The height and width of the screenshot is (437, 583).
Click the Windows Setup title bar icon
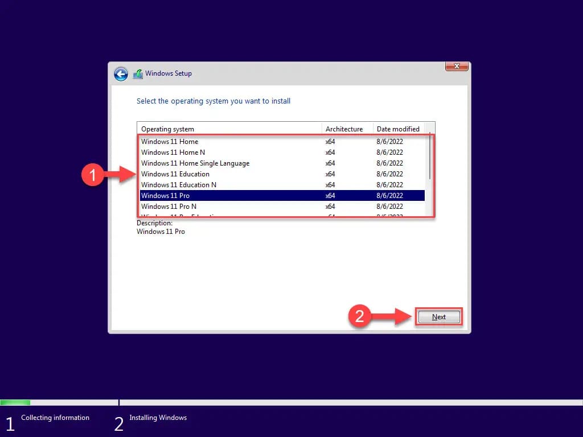pyautogui.click(x=138, y=74)
